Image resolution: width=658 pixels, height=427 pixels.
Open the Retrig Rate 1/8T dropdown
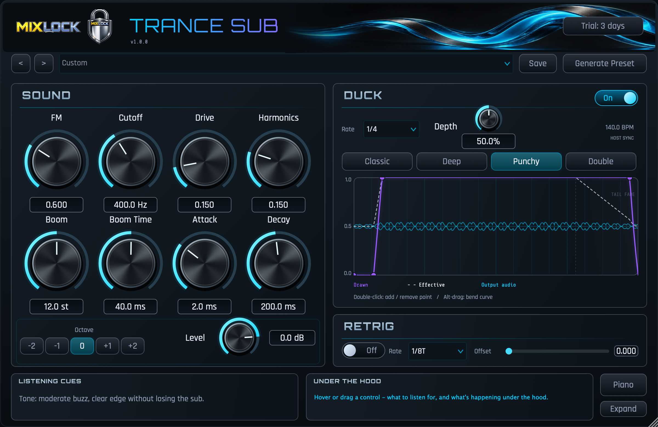437,351
